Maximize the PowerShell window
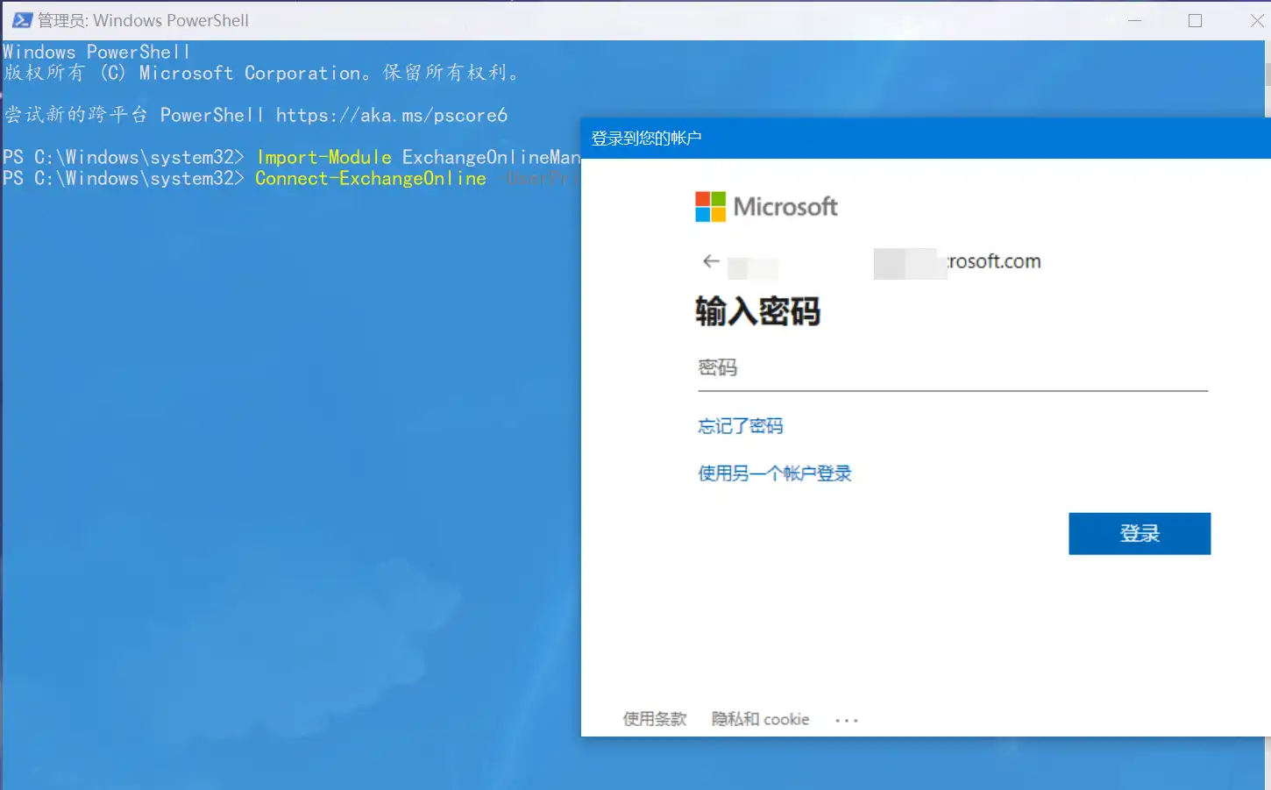 coord(1195,20)
